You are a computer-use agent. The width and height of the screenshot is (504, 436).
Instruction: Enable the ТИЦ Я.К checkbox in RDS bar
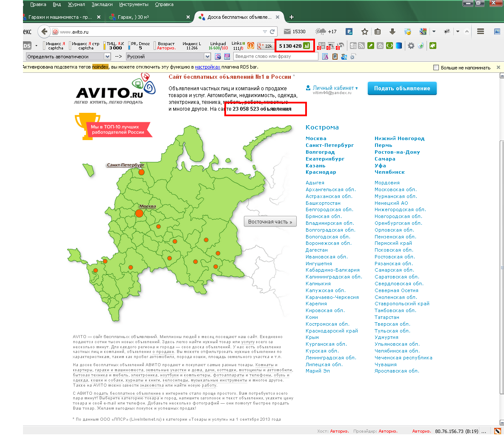(104, 46)
